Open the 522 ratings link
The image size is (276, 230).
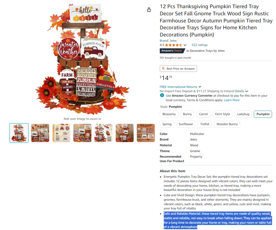click(200, 45)
